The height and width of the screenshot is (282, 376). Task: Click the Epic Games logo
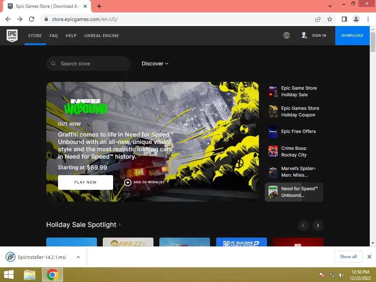(x=12, y=36)
